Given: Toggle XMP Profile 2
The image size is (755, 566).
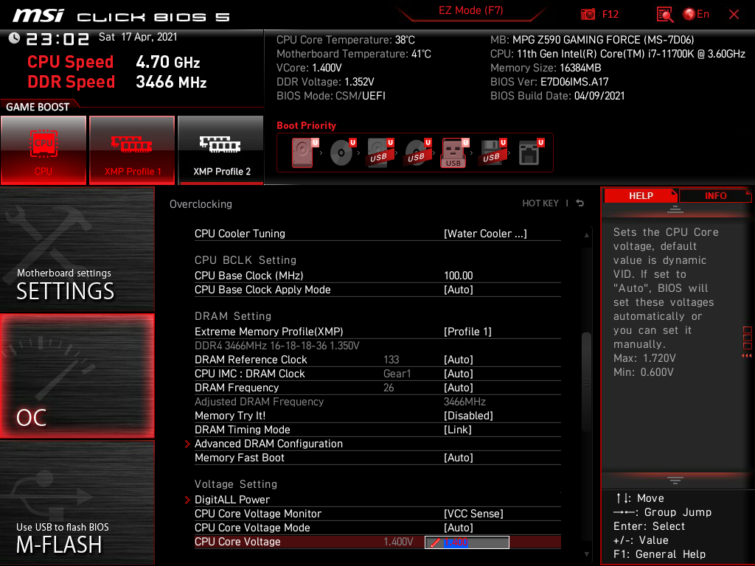Looking at the screenshot, I should pyautogui.click(x=221, y=150).
